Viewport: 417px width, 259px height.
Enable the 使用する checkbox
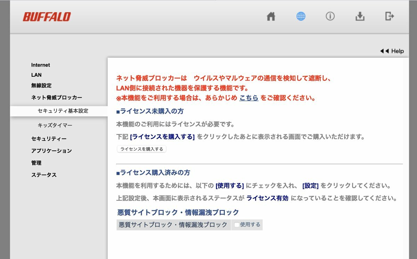[237, 225]
